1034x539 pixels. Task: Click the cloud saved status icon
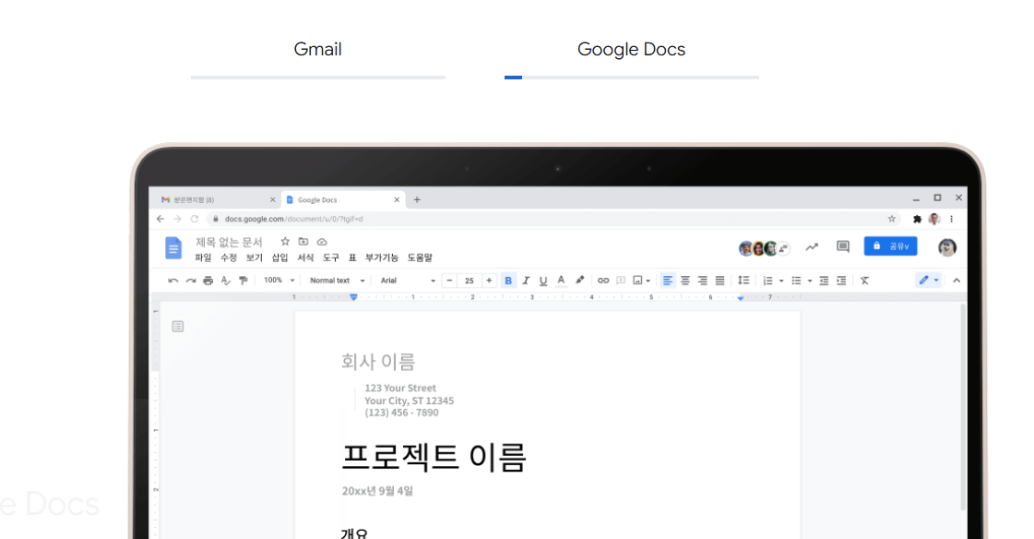tap(322, 242)
